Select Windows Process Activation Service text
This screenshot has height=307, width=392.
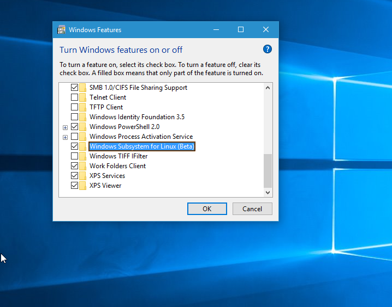(x=141, y=137)
